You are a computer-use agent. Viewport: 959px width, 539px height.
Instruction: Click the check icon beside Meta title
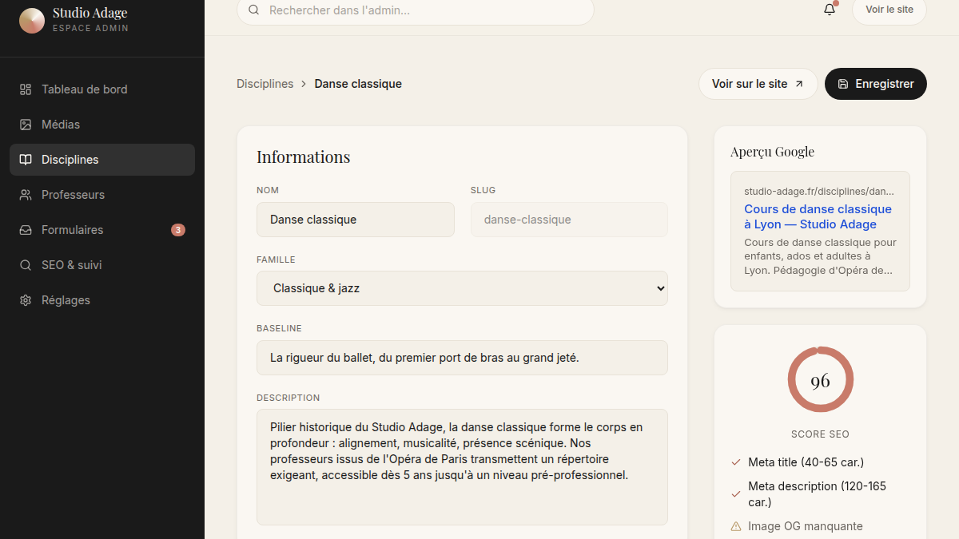[x=736, y=462]
